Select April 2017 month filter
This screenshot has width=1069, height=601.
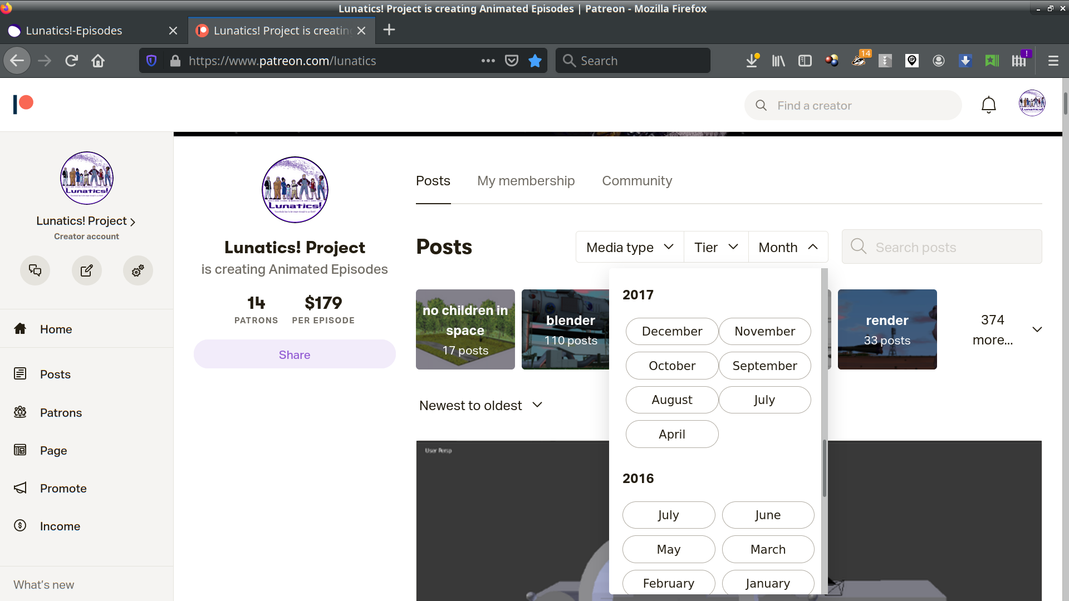tap(671, 435)
